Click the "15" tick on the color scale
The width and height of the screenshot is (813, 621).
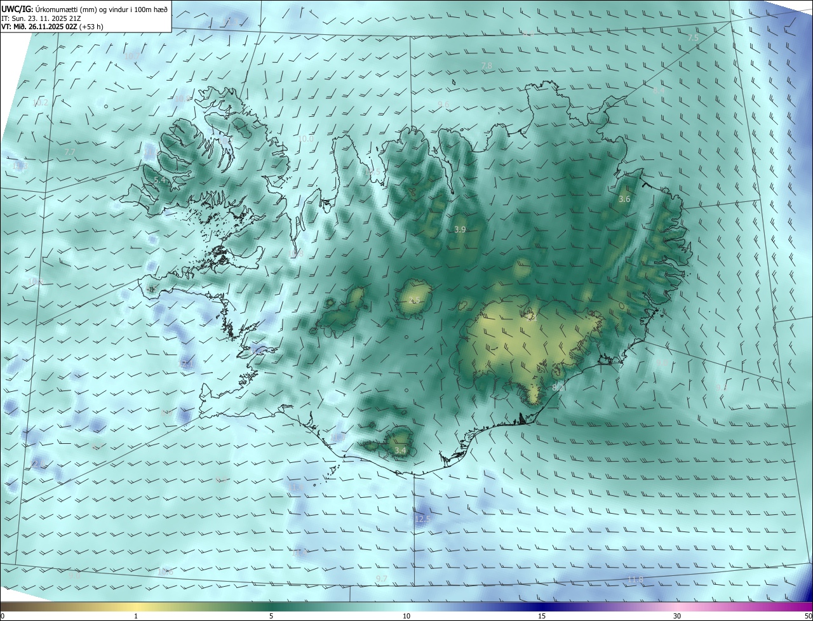[542, 616]
